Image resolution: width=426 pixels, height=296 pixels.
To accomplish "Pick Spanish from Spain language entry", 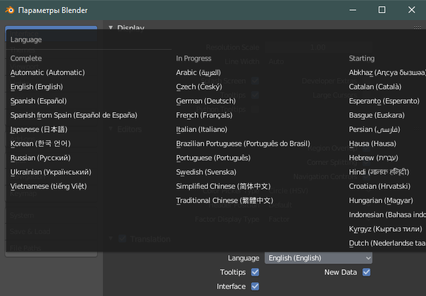I will click(74, 115).
